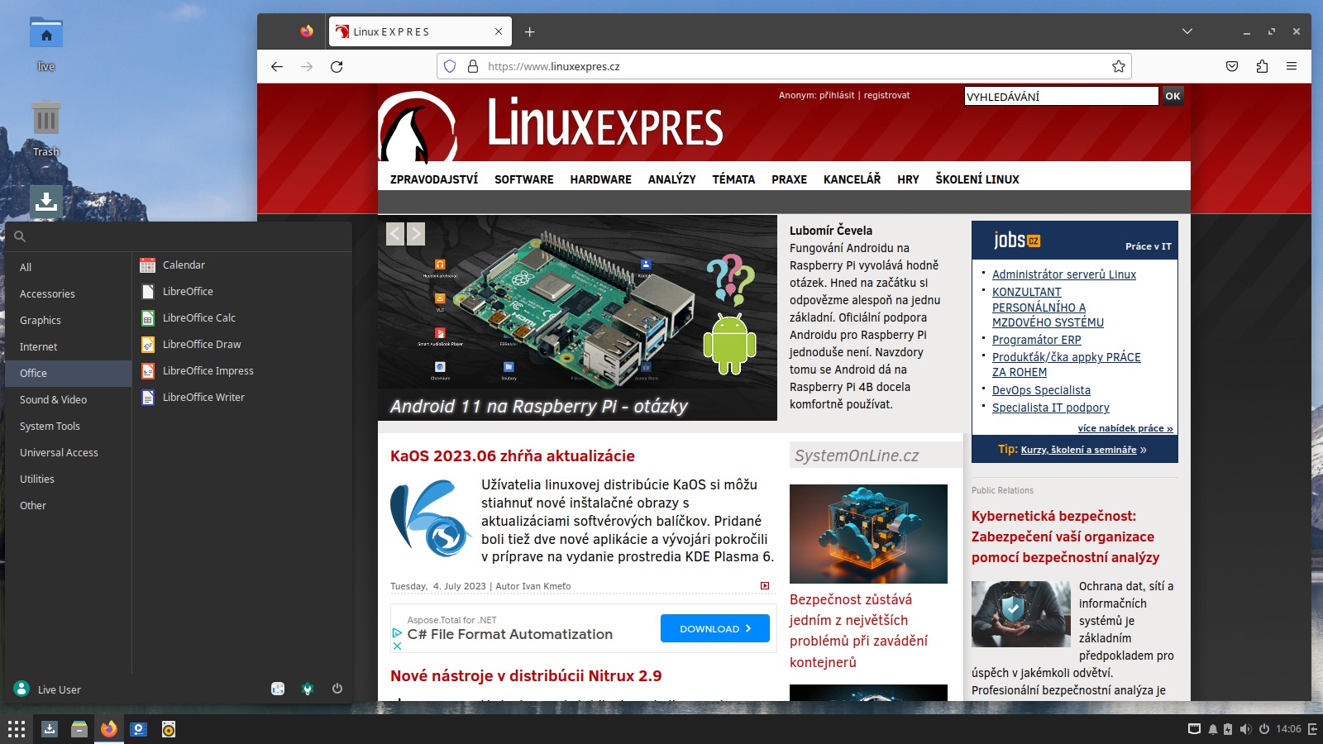The image size is (1323, 744).
Task: Click the application grid menu button in taskbar
Action: [17, 729]
